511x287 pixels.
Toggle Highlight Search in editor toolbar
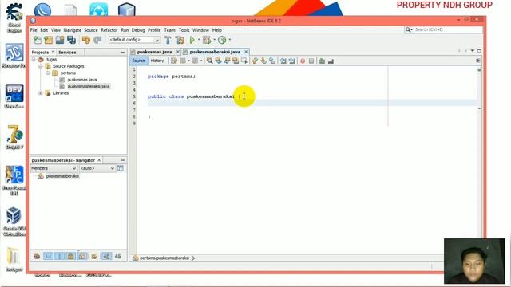(236, 61)
